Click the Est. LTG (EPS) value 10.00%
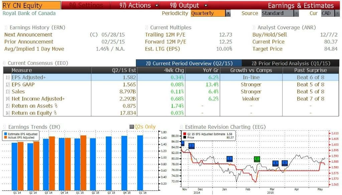 pos(224,49)
